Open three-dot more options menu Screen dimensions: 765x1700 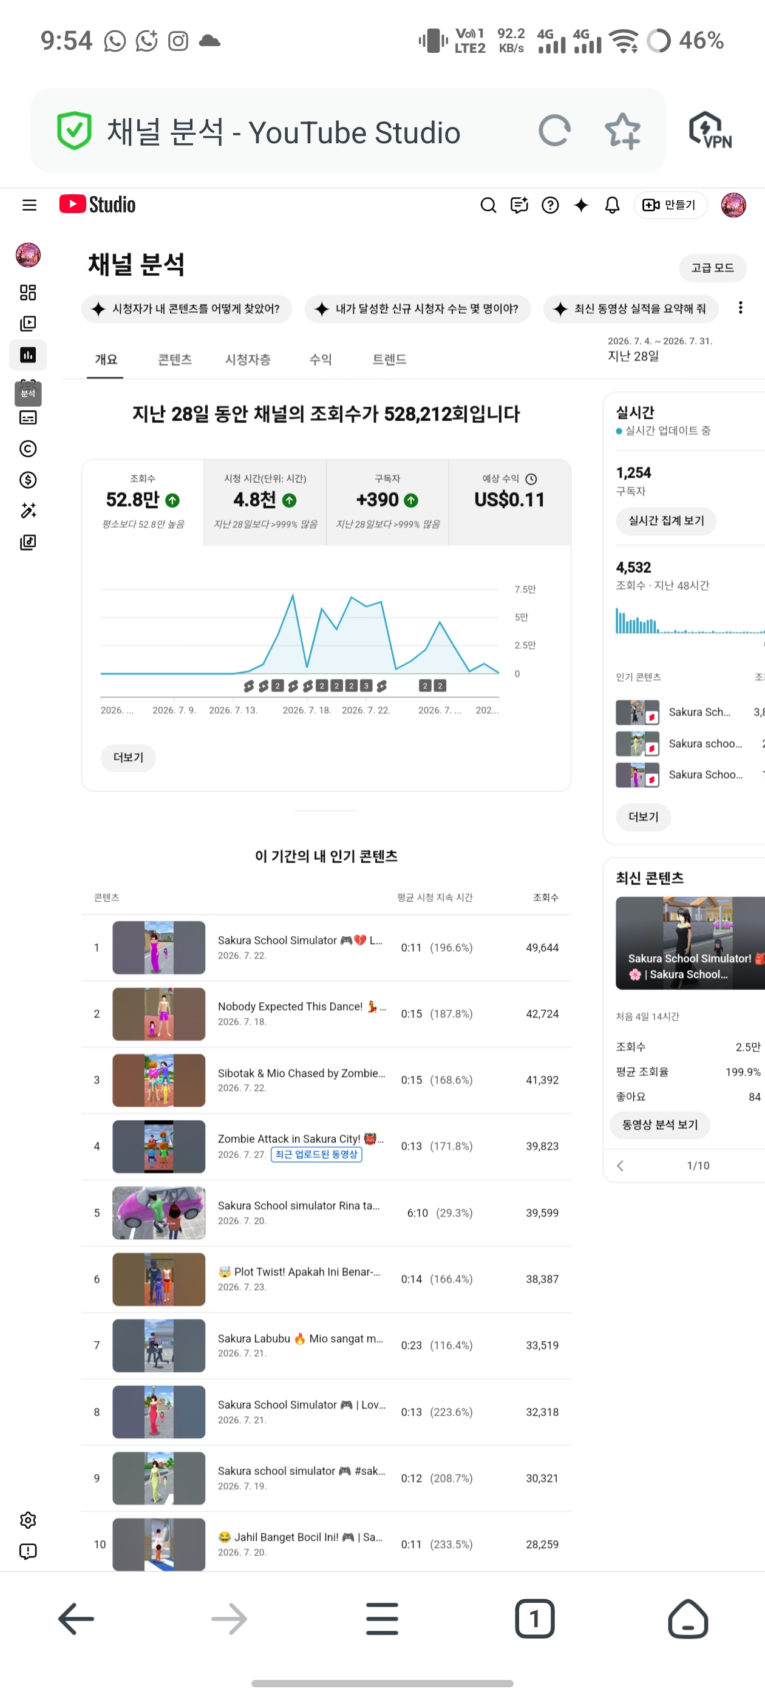click(741, 308)
